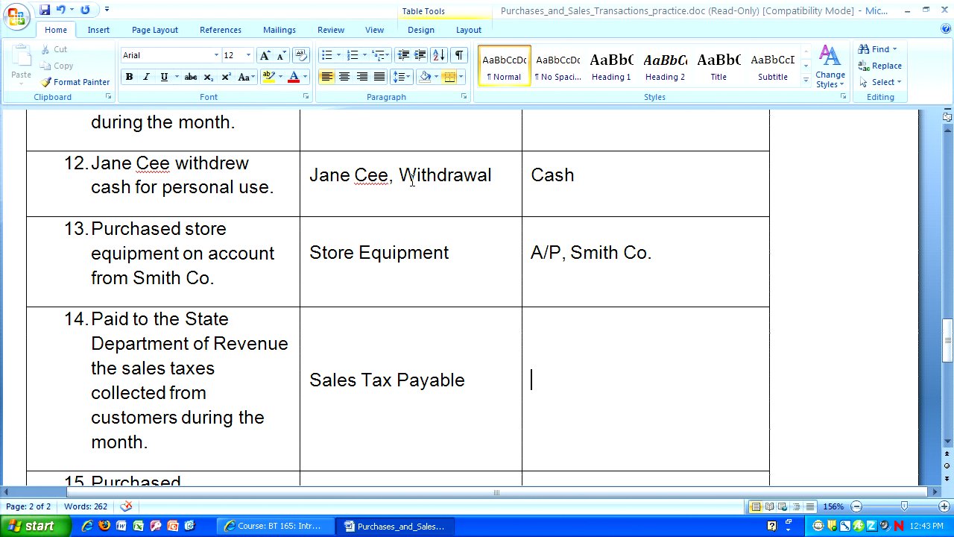This screenshot has width=954, height=537.
Task: Toggle bold formatting
Action: pyautogui.click(x=129, y=77)
